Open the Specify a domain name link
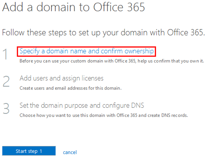The width and height of the screenshot is (208, 157). point(87,51)
